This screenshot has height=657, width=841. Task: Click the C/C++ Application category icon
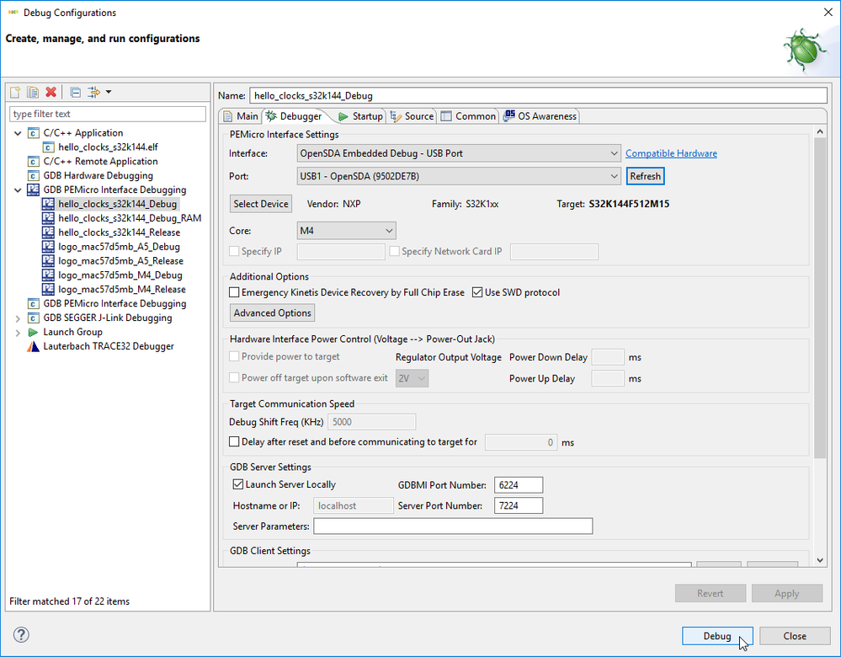click(x=34, y=132)
